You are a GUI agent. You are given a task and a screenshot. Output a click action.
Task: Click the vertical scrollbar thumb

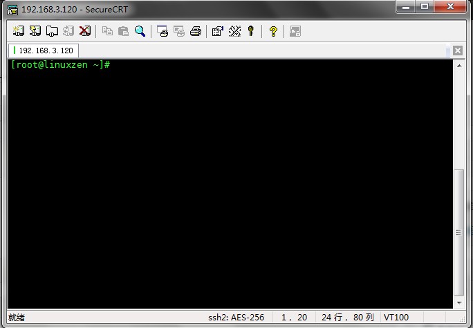coord(458,233)
